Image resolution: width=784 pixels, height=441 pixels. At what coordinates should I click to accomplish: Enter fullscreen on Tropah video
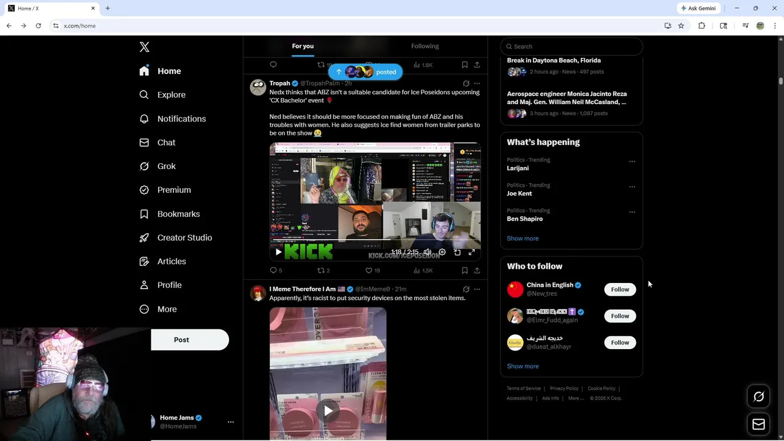click(472, 252)
